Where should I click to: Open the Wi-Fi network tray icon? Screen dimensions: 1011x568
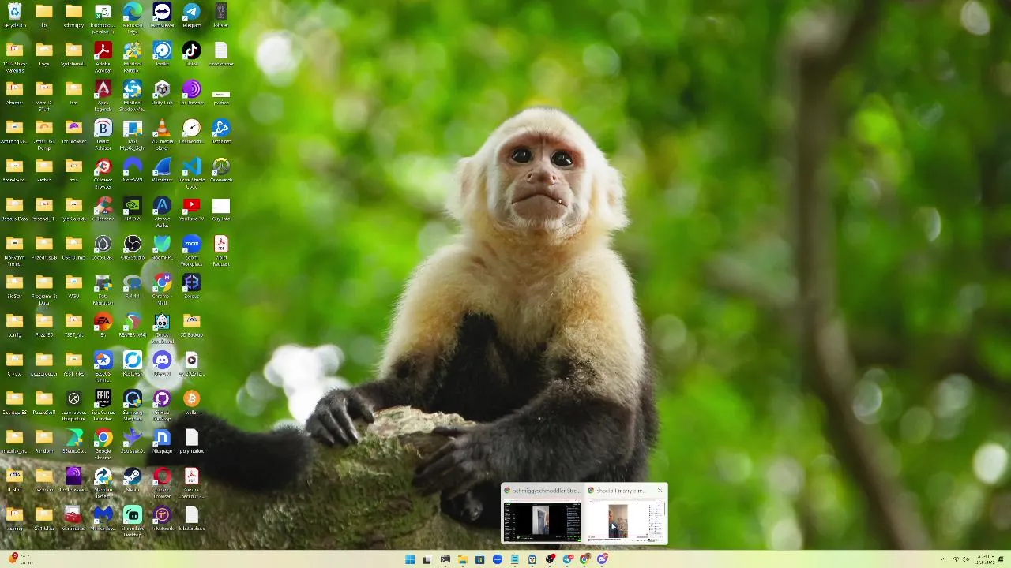(x=955, y=559)
